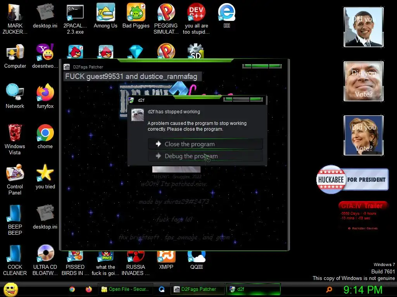397x297 pixels.
Task: Click the Rockstar Games copyright link
Action: (x=363, y=228)
